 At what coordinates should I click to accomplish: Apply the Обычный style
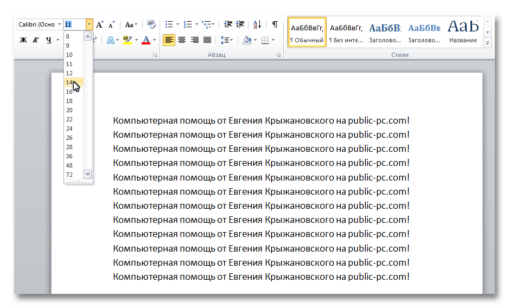pos(307,32)
